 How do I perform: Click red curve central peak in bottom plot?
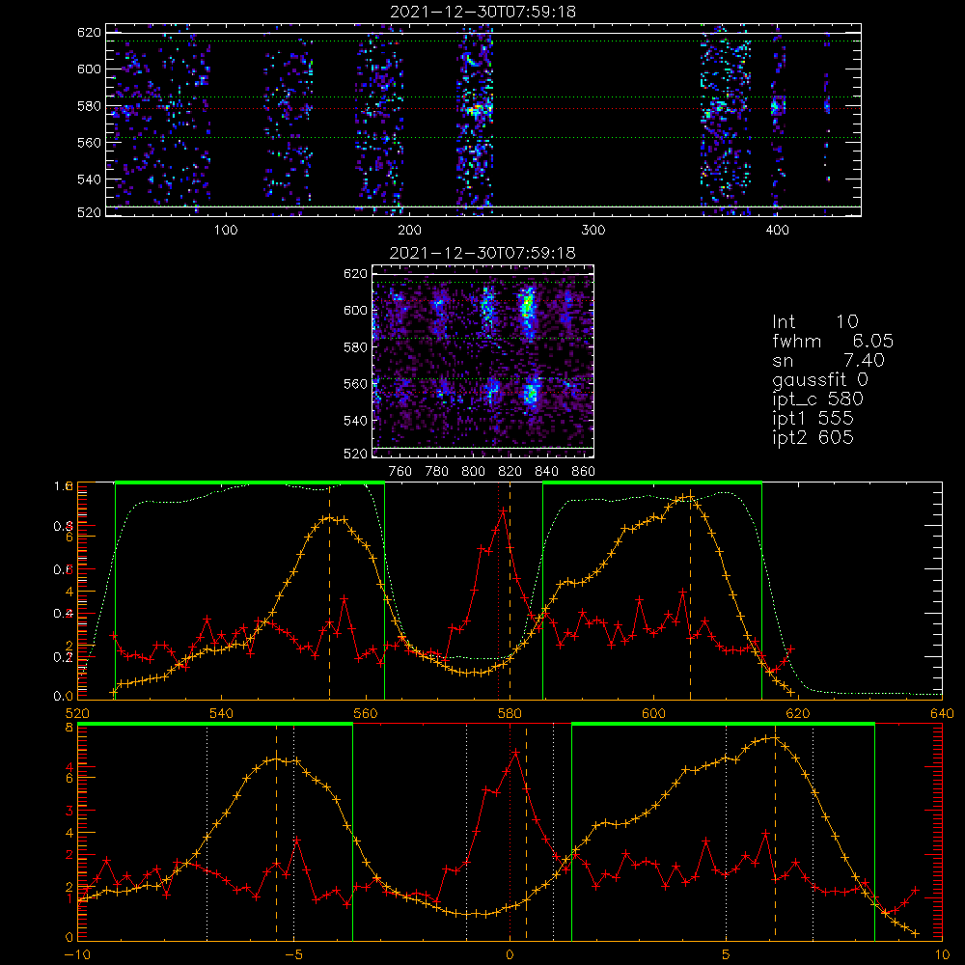pos(515,752)
